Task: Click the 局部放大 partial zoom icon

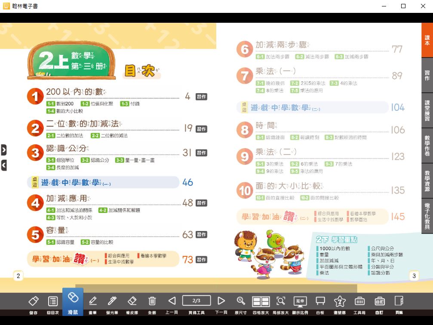Action: (x=280, y=301)
